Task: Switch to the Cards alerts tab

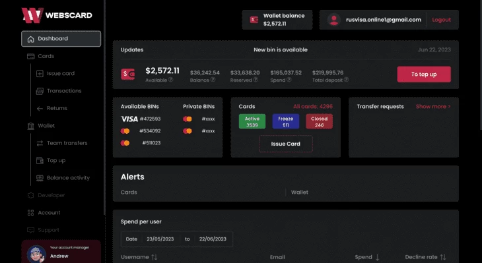Action: [129, 192]
